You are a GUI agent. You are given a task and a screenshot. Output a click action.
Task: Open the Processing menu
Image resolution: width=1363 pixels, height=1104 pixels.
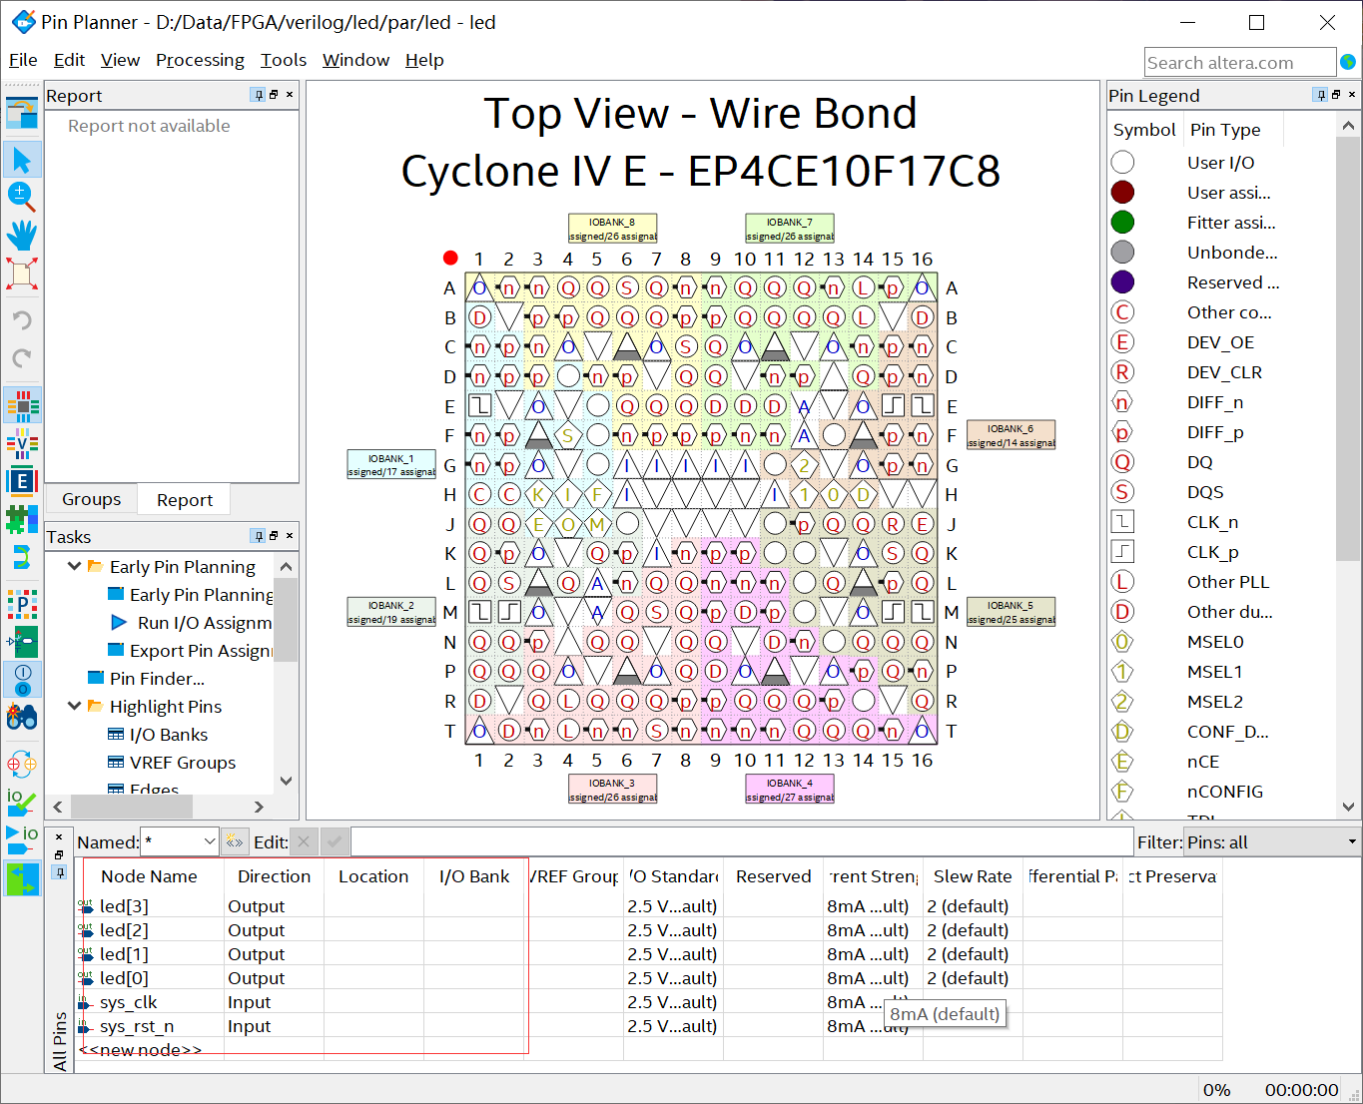coord(200,60)
